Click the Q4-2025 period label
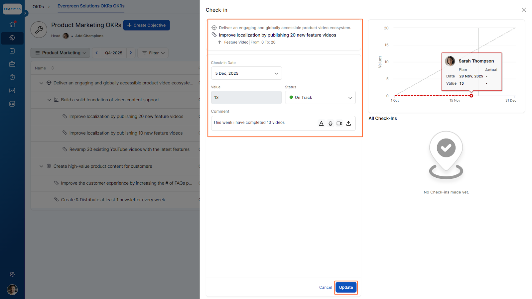The image size is (532, 299). coord(114,53)
